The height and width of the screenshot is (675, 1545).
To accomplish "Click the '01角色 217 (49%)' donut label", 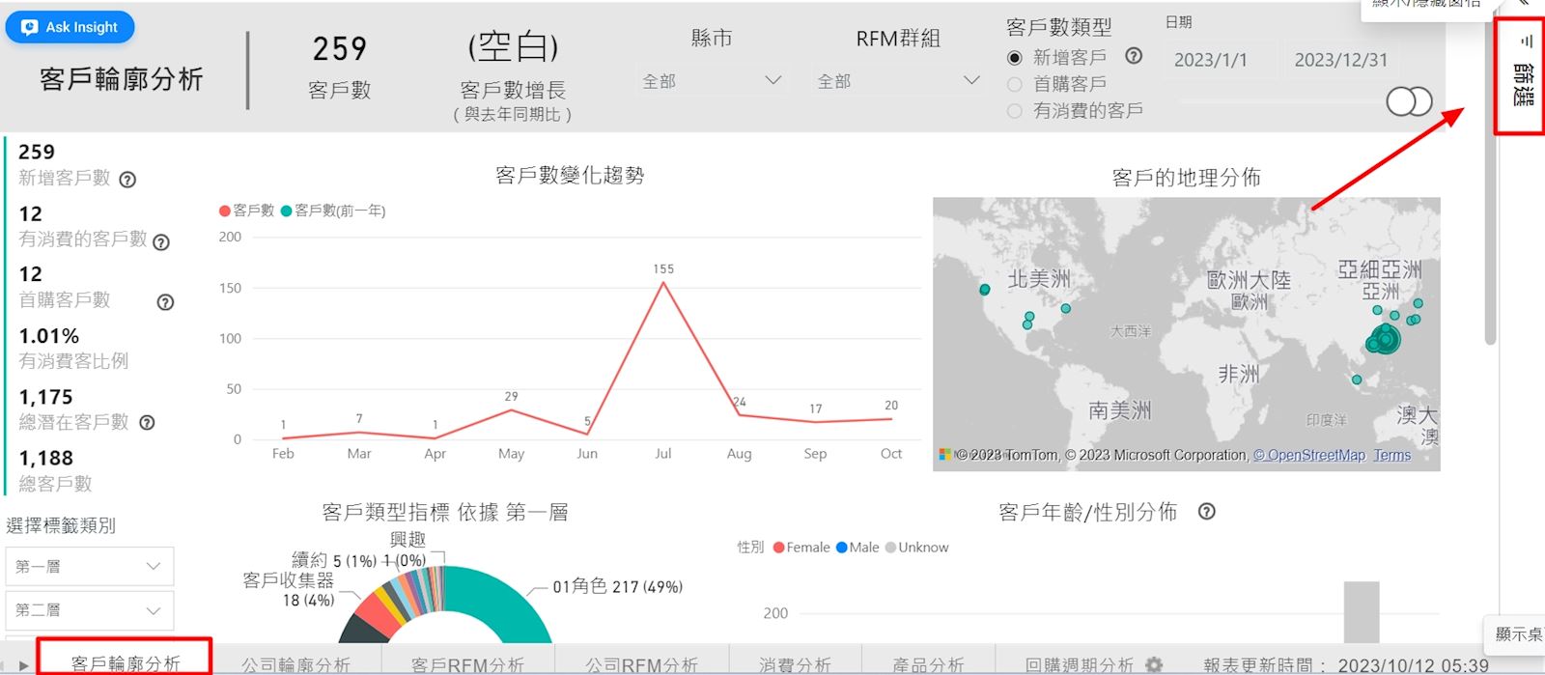I will tap(618, 586).
